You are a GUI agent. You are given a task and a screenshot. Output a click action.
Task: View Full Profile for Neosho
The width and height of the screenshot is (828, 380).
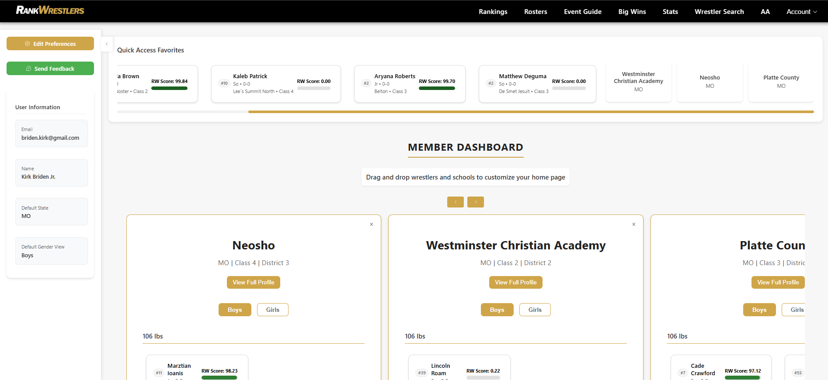(254, 283)
